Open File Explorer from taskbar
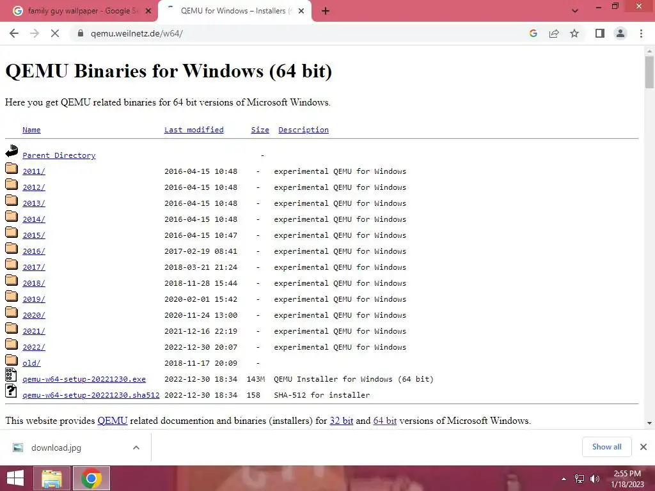 pos(52,478)
